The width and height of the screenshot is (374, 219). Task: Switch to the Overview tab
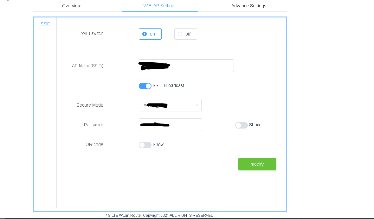coord(71,6)
